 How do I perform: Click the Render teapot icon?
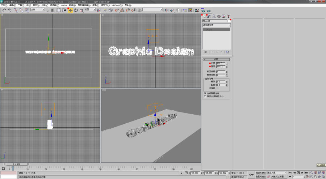coord(209,10)
